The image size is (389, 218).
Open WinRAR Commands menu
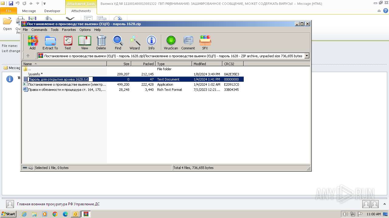pyautogui.click(x=39, y=30)
